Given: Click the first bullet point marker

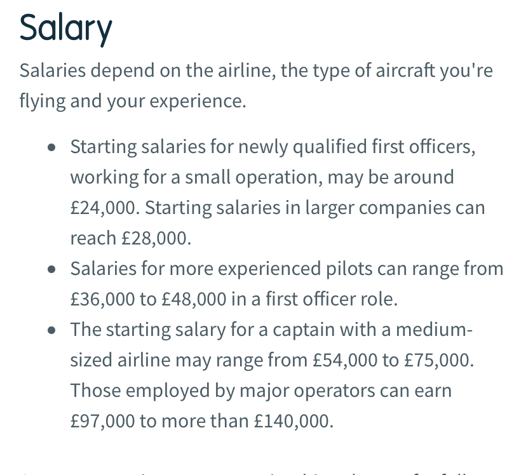Looking at the screenshot, I should point(53,148).
